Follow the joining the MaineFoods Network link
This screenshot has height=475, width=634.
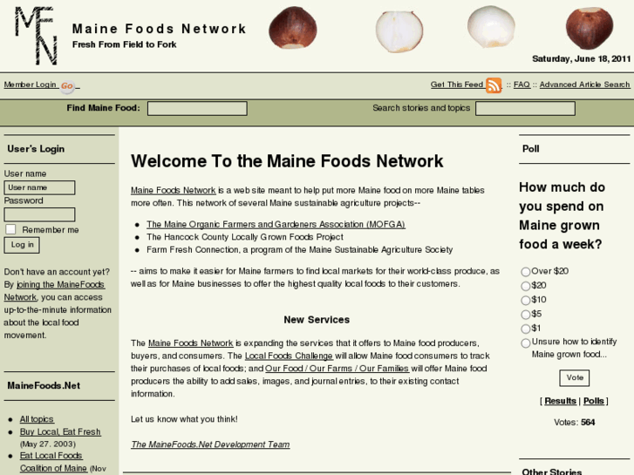(54, 290)
